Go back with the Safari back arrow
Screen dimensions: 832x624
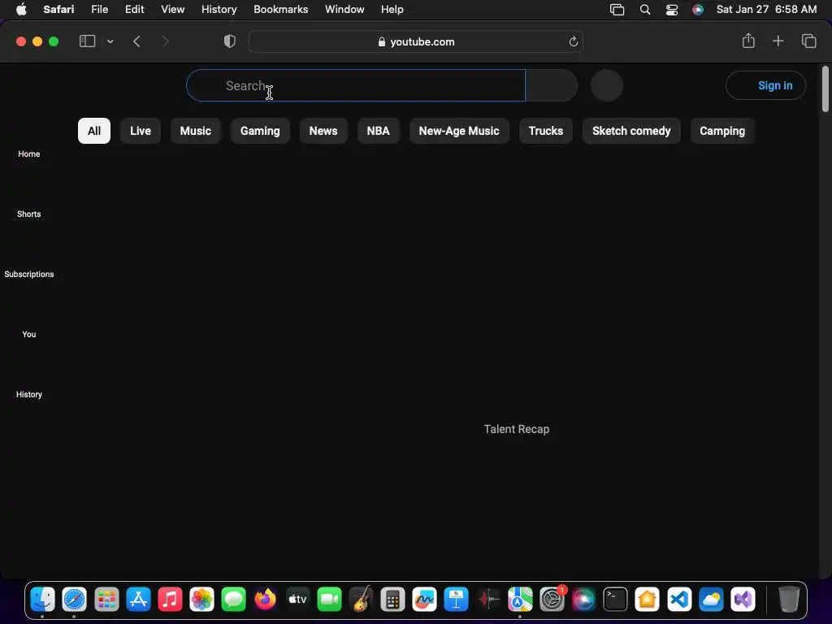[136, 41]
